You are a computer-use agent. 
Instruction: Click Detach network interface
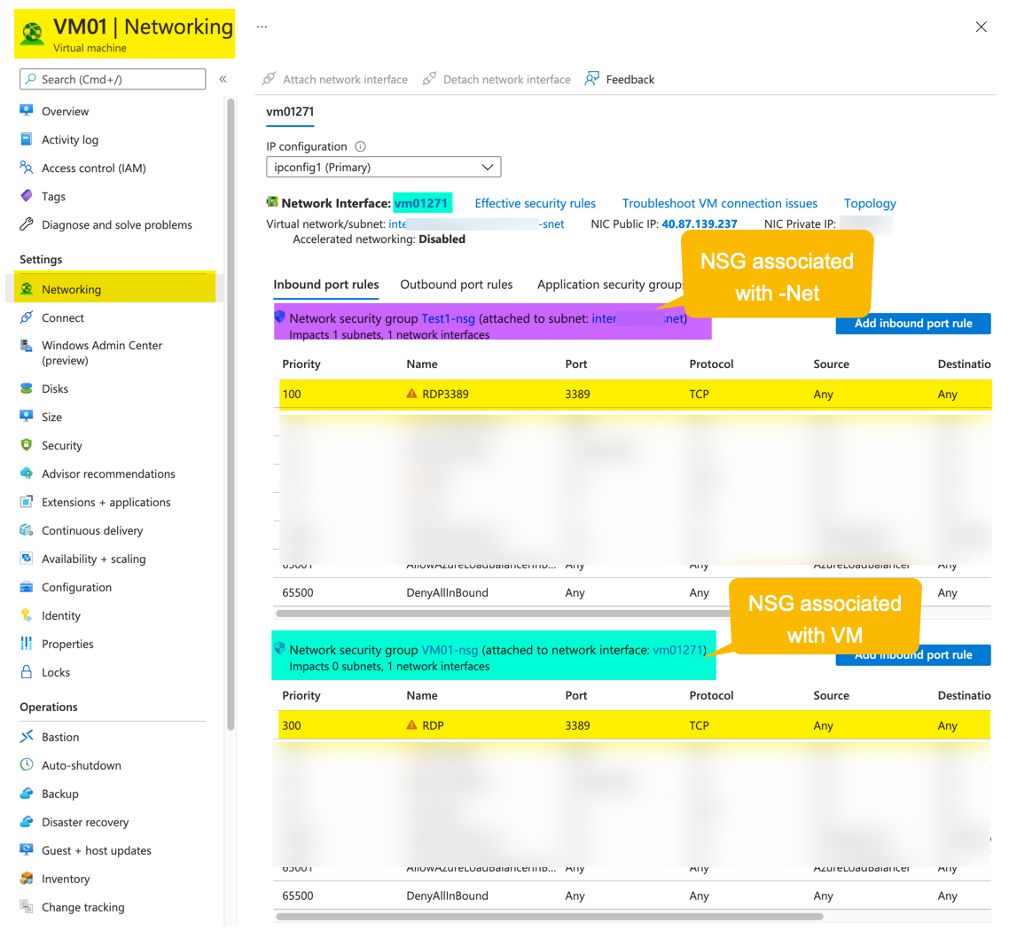click(497, 79)
